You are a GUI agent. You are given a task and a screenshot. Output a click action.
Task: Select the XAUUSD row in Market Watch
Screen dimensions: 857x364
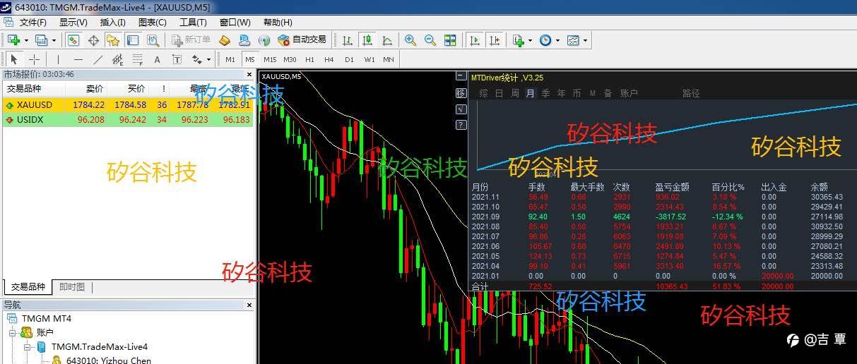[128, 104]
